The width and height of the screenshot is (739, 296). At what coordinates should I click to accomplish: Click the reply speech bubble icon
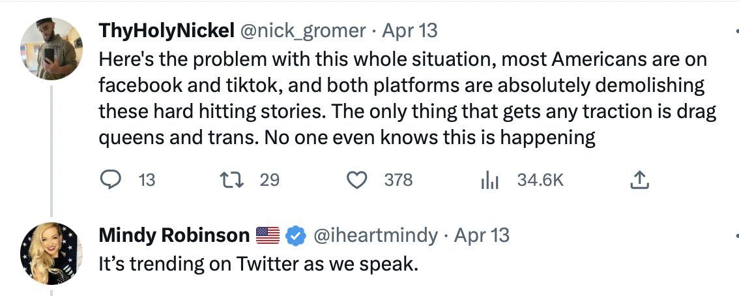click(109, 179)
